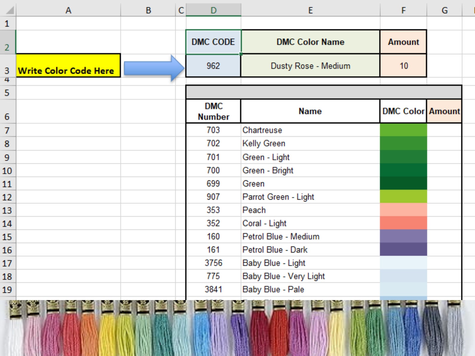Click the 'Green' name cell in row 11
Viewport: 475px width, 356px height.
click(310, 183)
